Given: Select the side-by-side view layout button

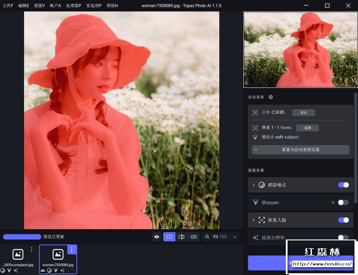Looking at the screenshot, I should point(194,237).
